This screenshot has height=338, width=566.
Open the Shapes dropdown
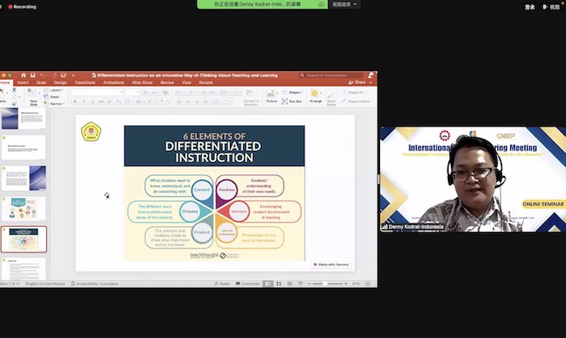[292, 93]
